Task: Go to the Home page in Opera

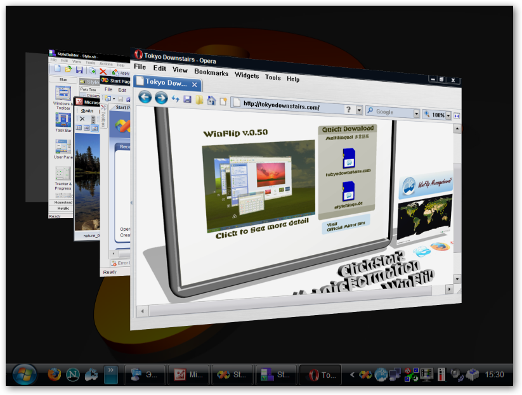Action: [x=211, y=100]
